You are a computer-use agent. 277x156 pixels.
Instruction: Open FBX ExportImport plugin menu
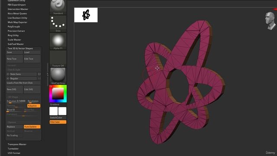tap(16, 5)
